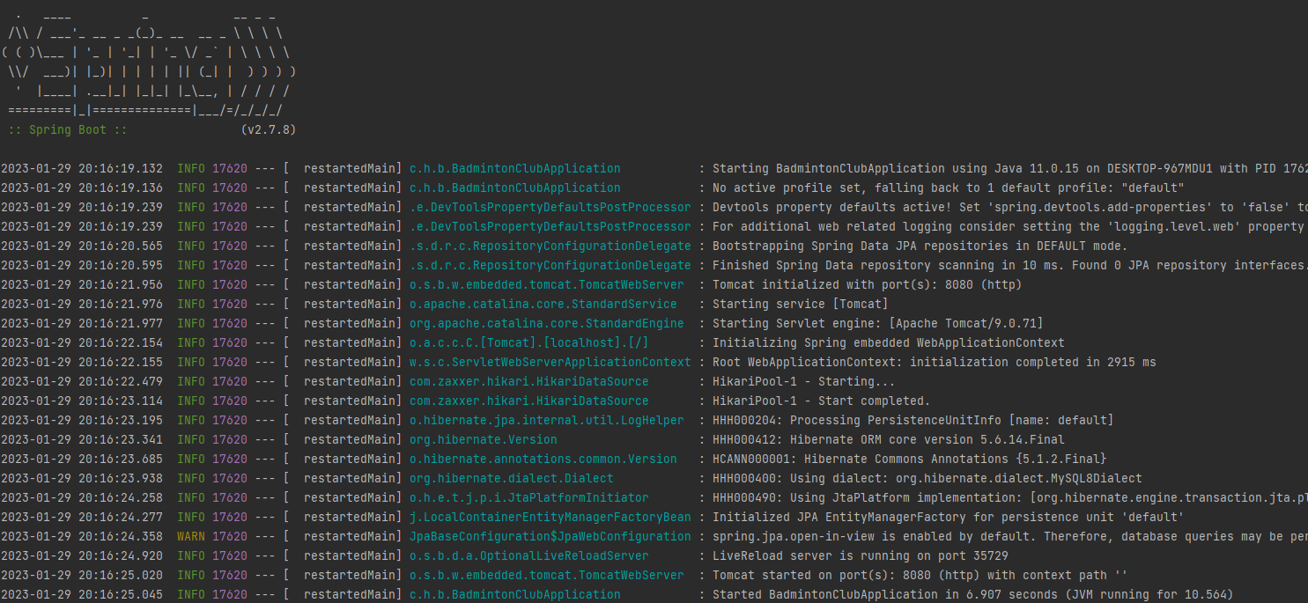Click 'LiveReload server is running on port 35729'

(861, 555)
